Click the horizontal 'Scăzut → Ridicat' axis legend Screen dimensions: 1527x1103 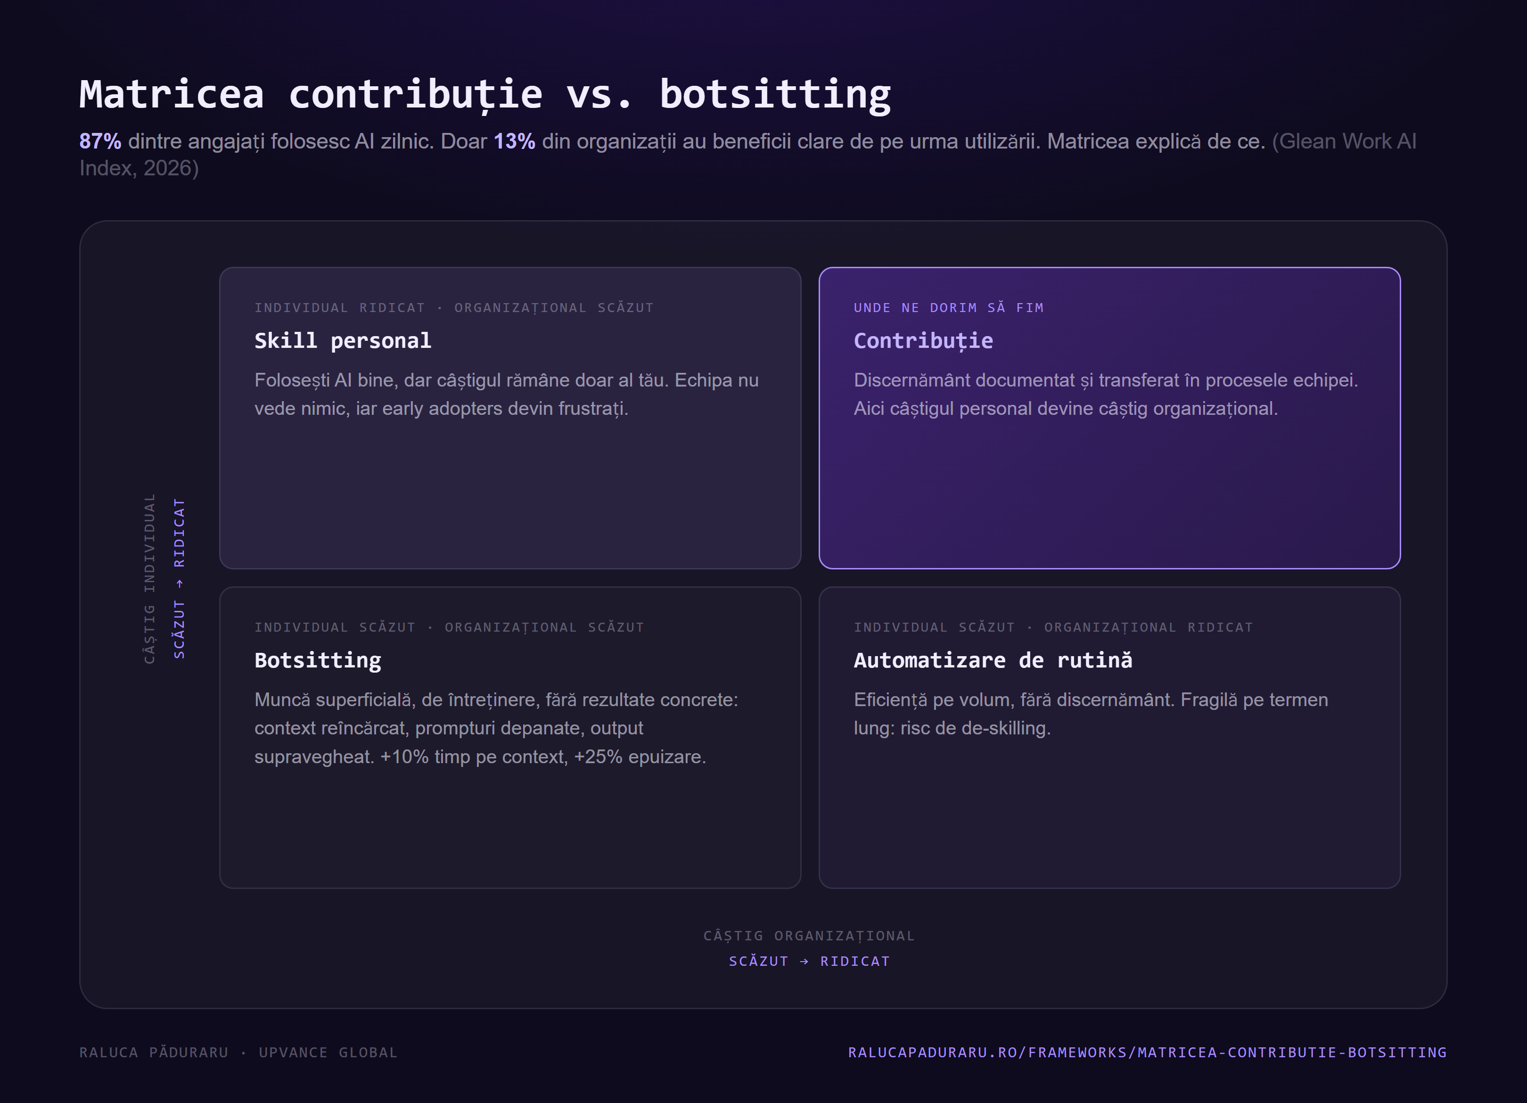click(809, 961)
